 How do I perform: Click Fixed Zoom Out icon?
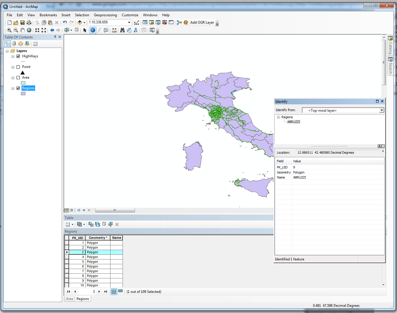pos(44,30)
